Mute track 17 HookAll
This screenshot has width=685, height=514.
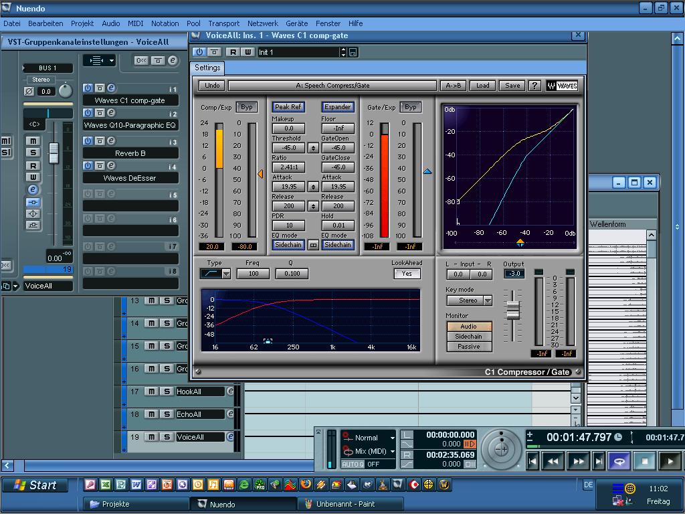click(x=151, y=392)
